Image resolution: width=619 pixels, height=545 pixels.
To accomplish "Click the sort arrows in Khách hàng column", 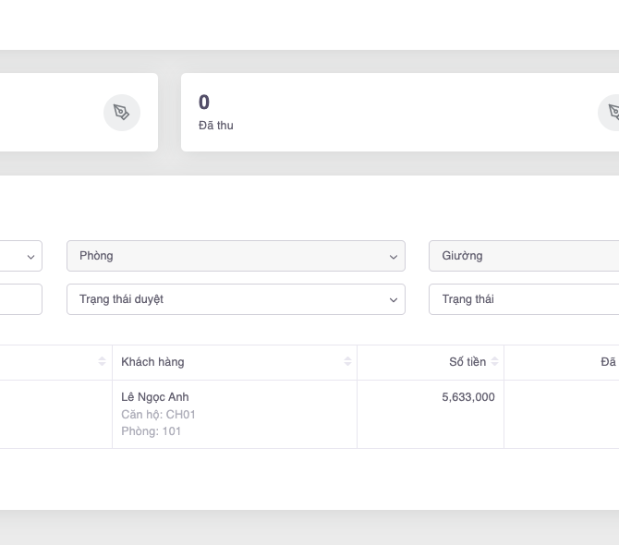I will coord(347,362).
